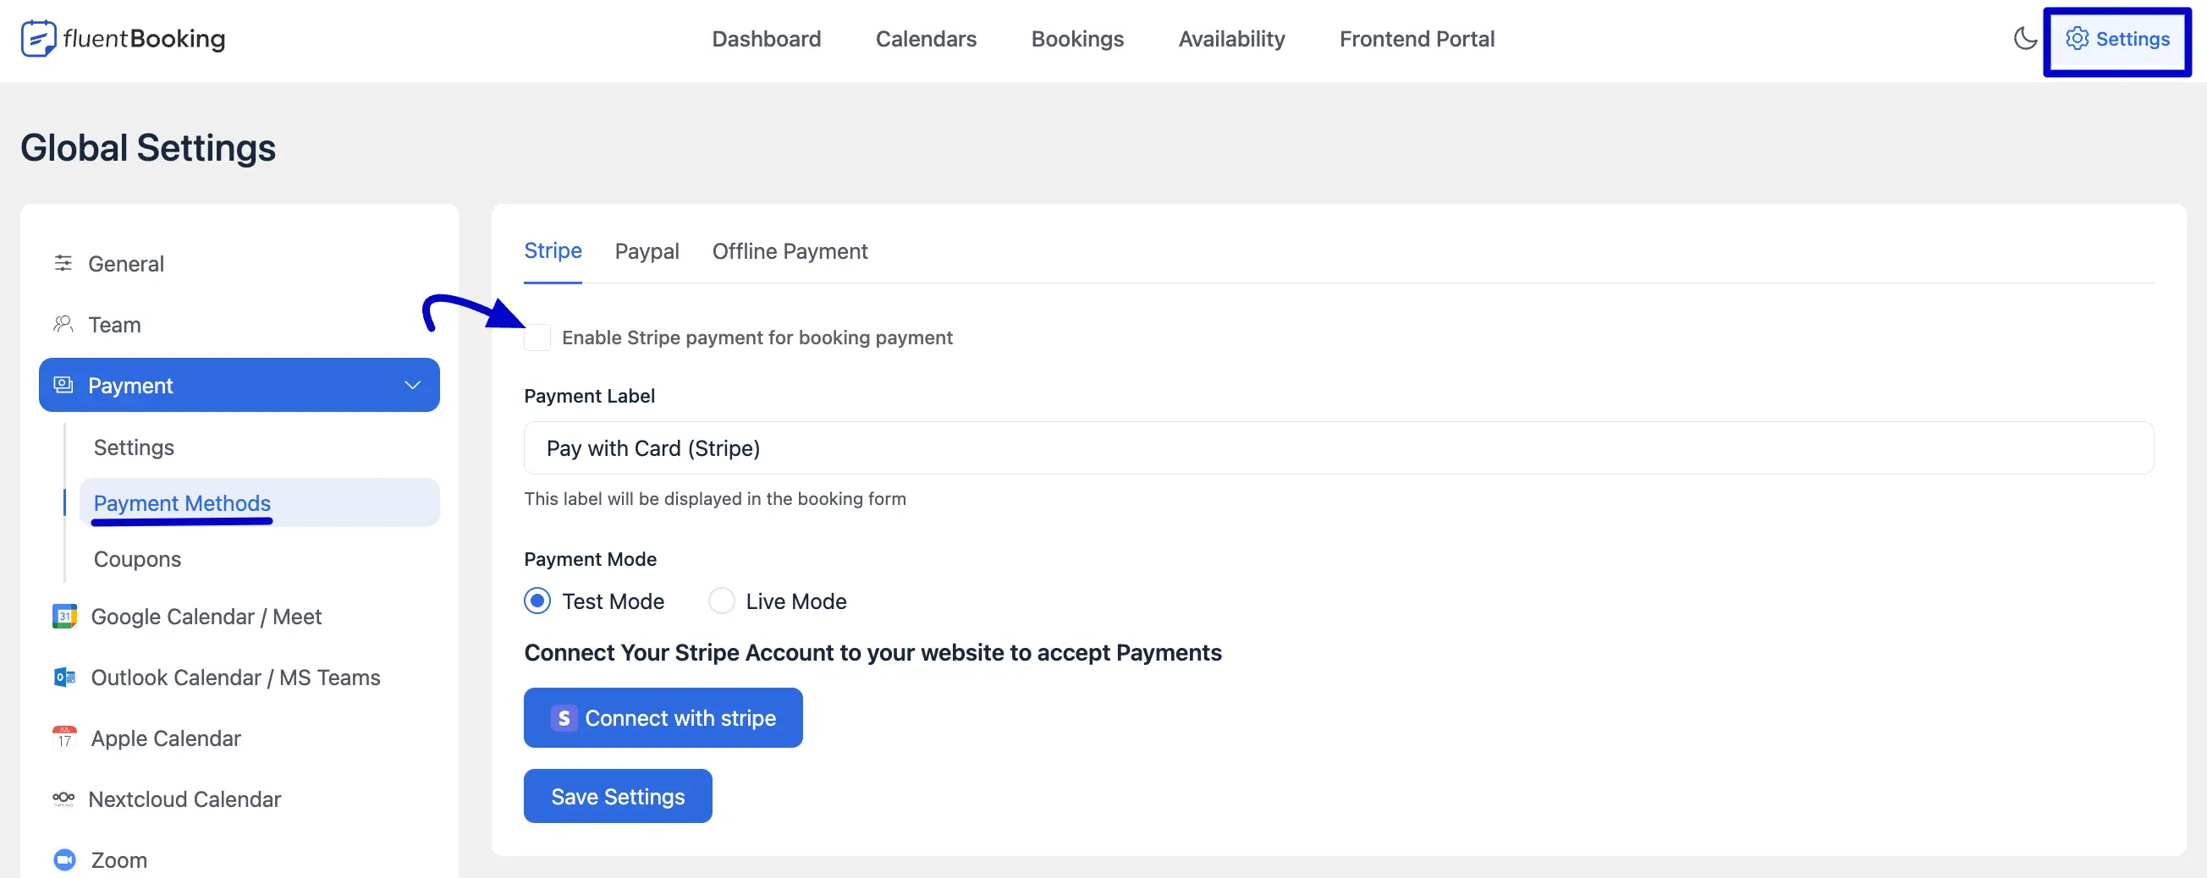Open Apple Calendar settings
The image size is (2207, 878).
point(239,738)
